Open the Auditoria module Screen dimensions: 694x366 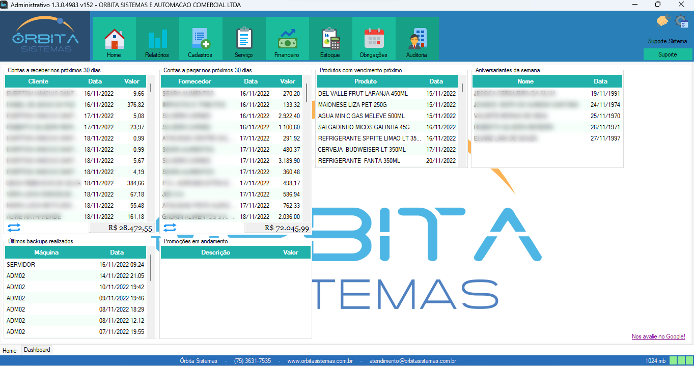coord(417,38)
